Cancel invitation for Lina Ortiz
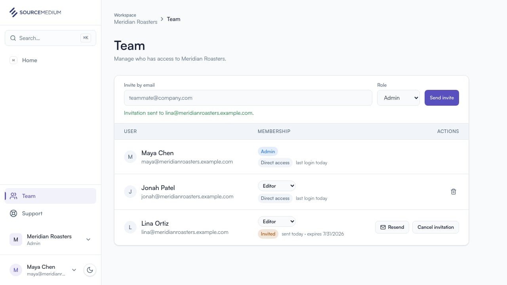The image size is (507, 285). click(436, 227)
